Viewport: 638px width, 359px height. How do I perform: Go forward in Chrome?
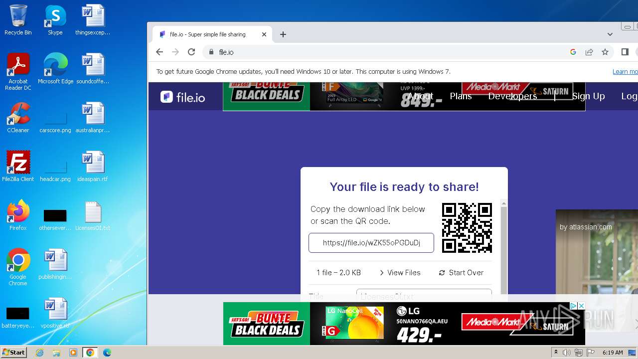[175, 52]
